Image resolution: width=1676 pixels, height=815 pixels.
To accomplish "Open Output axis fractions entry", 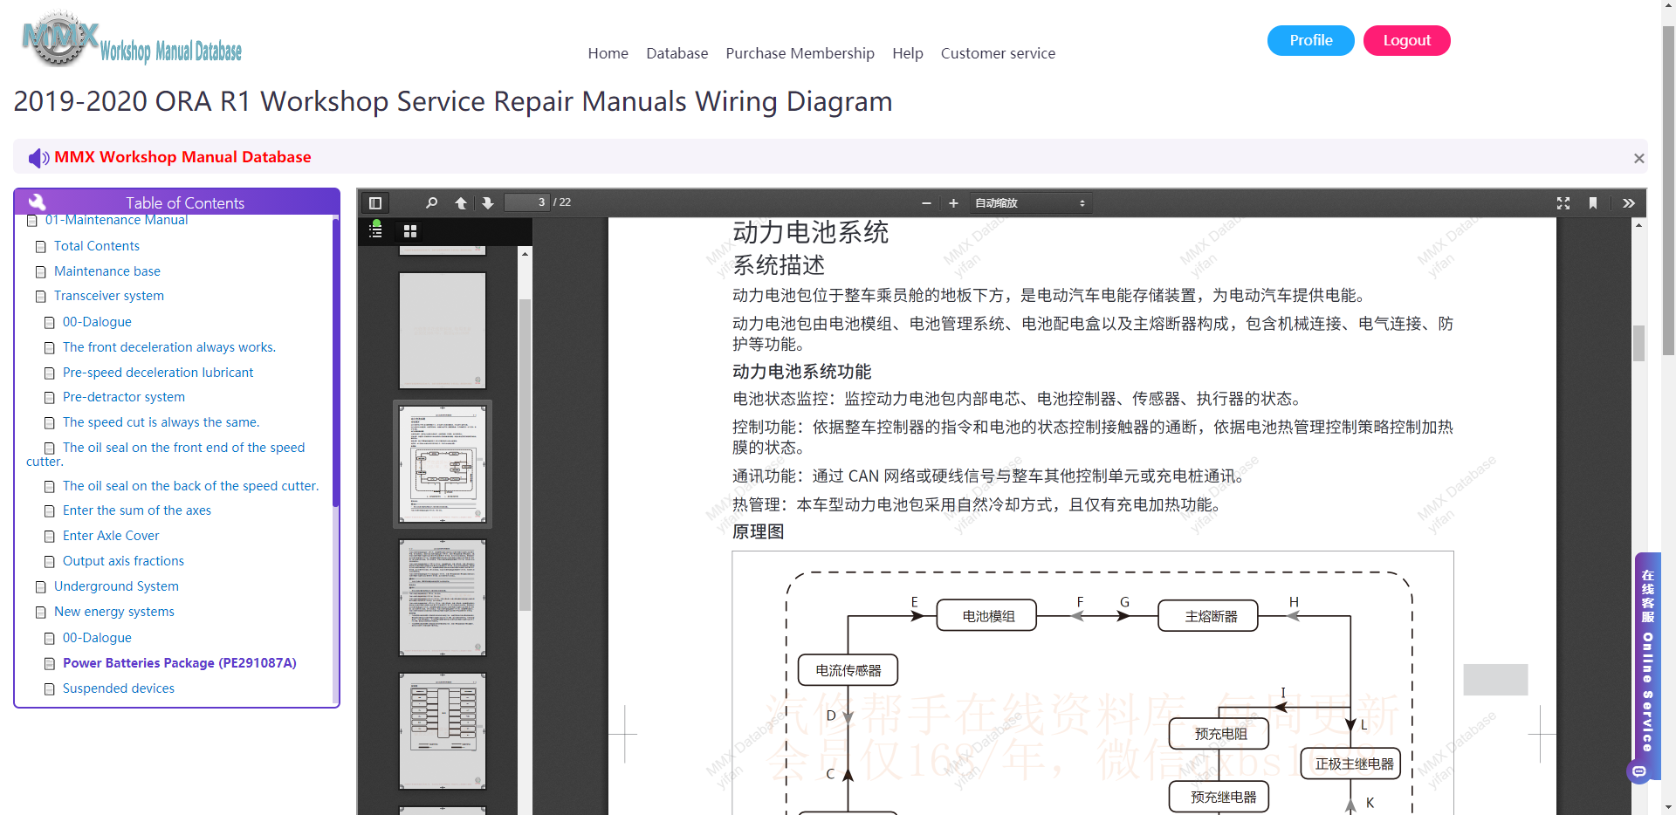I will [123, 561].
